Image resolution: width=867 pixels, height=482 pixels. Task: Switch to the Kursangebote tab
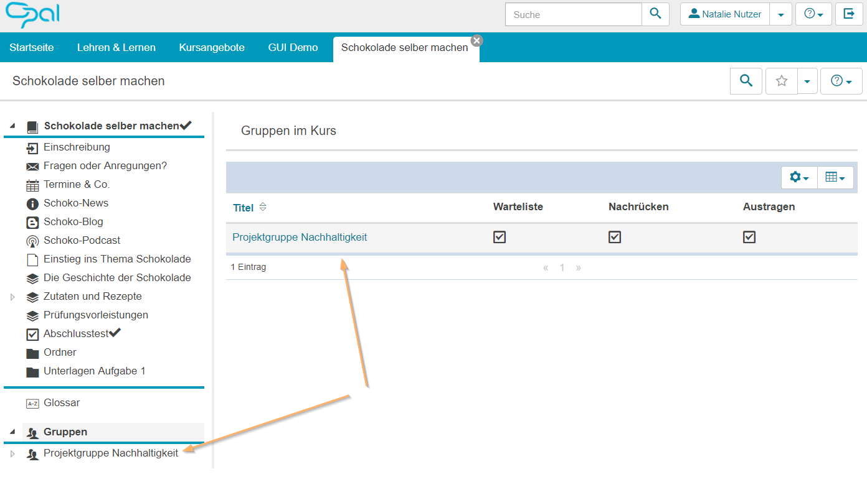(212, 47)
